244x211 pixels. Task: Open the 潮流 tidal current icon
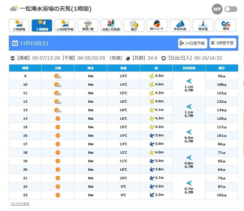226,26
